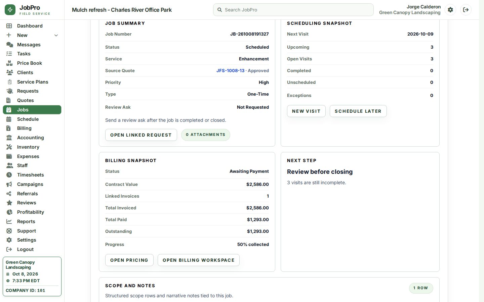Click the Open Pricing button
Screen dimensions: 484x302
[129, 260]
